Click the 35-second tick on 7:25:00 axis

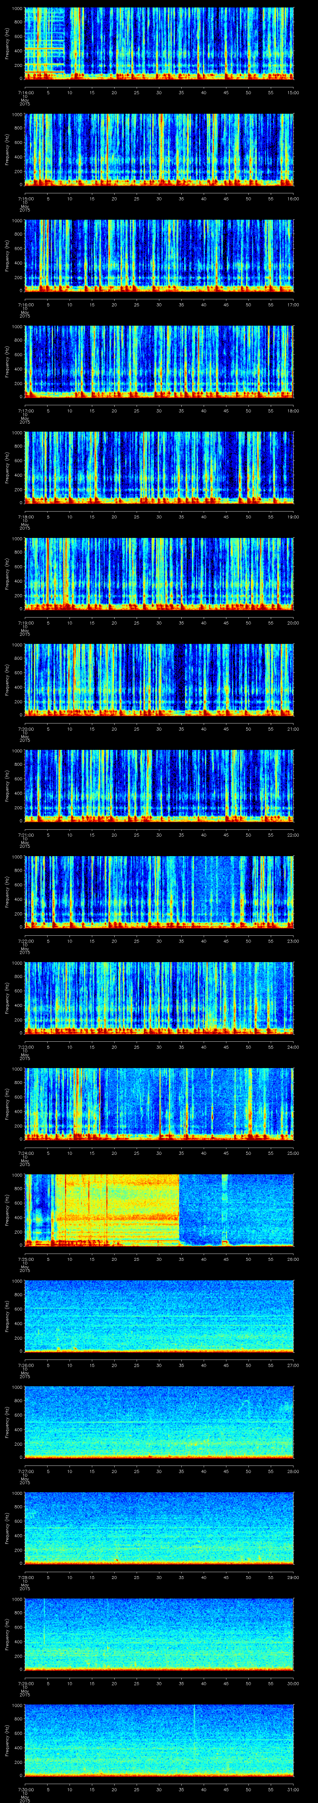(182, 1259)
